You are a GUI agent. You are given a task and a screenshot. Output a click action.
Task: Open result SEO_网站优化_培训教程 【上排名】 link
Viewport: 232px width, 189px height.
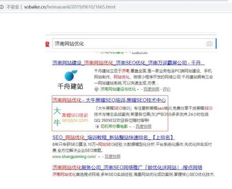pyautogui.click(x=113, y=137)
